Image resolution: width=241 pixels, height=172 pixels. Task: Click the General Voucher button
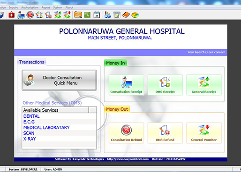204,133
